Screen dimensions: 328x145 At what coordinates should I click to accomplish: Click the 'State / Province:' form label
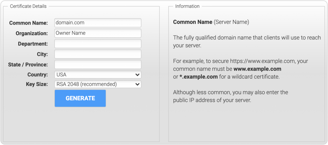pyautogui.click(x=28, y=65)
